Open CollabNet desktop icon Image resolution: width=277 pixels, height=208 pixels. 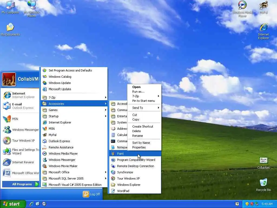coord(263,163)
